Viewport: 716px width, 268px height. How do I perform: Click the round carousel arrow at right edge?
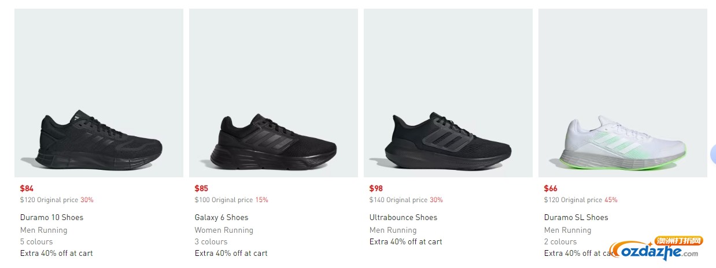tap(713, 154)
